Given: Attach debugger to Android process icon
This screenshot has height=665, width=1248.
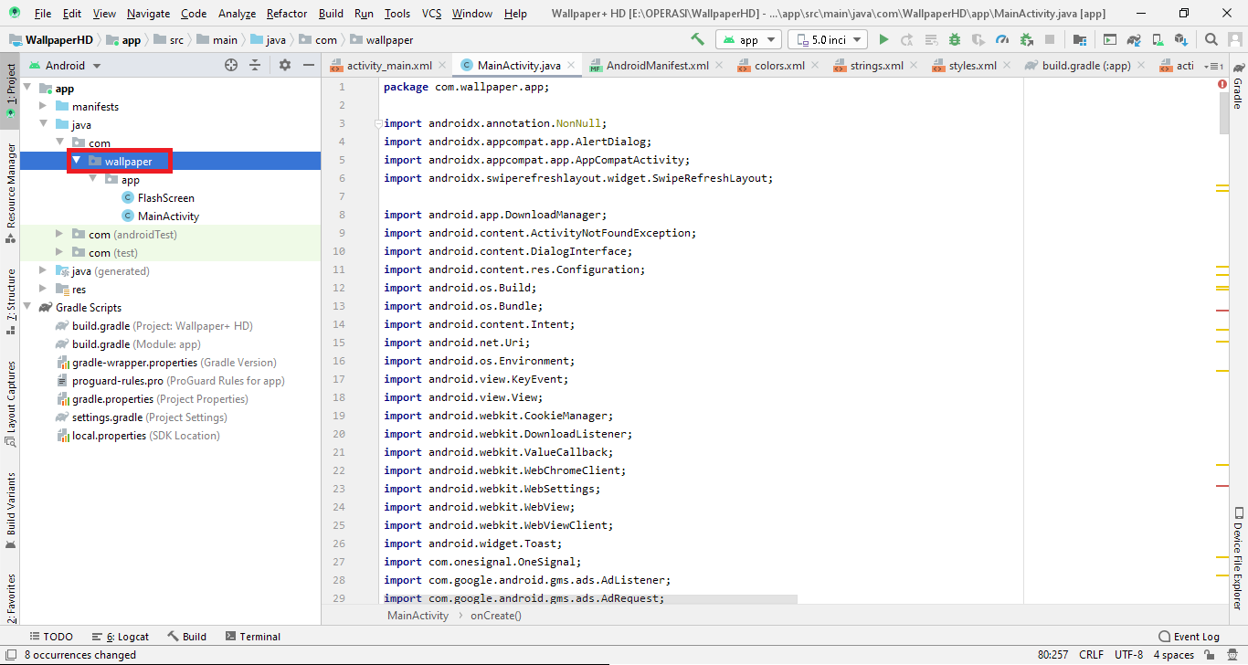Looking at the screenshot, I should tap(1026, 39).
